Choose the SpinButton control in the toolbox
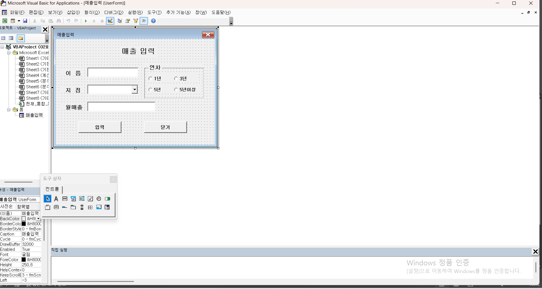 point(90,207)
